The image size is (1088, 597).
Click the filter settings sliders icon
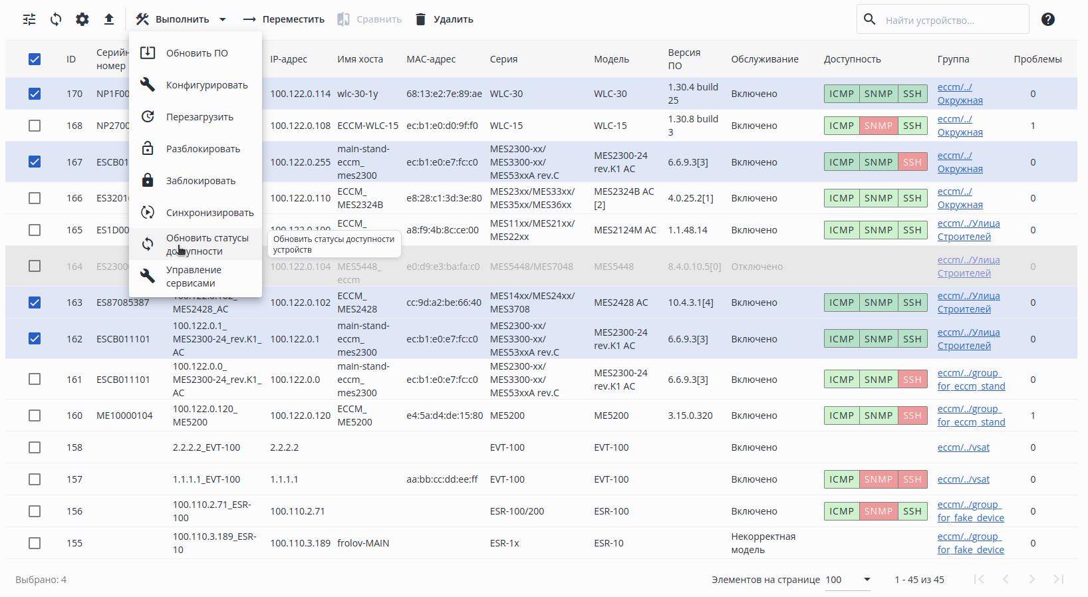[x=29, y=19]
